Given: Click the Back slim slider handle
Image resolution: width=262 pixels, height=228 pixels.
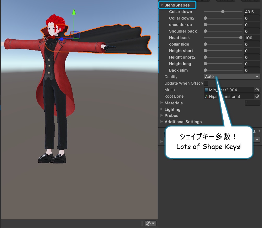Looking at the screenshot, I should (205, 70).
